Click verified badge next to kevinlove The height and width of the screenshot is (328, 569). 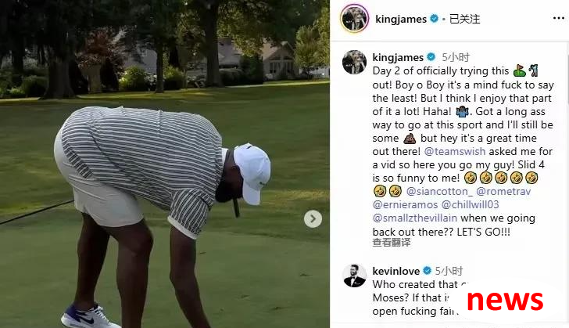pyautogui.click(x=427, y=271)
